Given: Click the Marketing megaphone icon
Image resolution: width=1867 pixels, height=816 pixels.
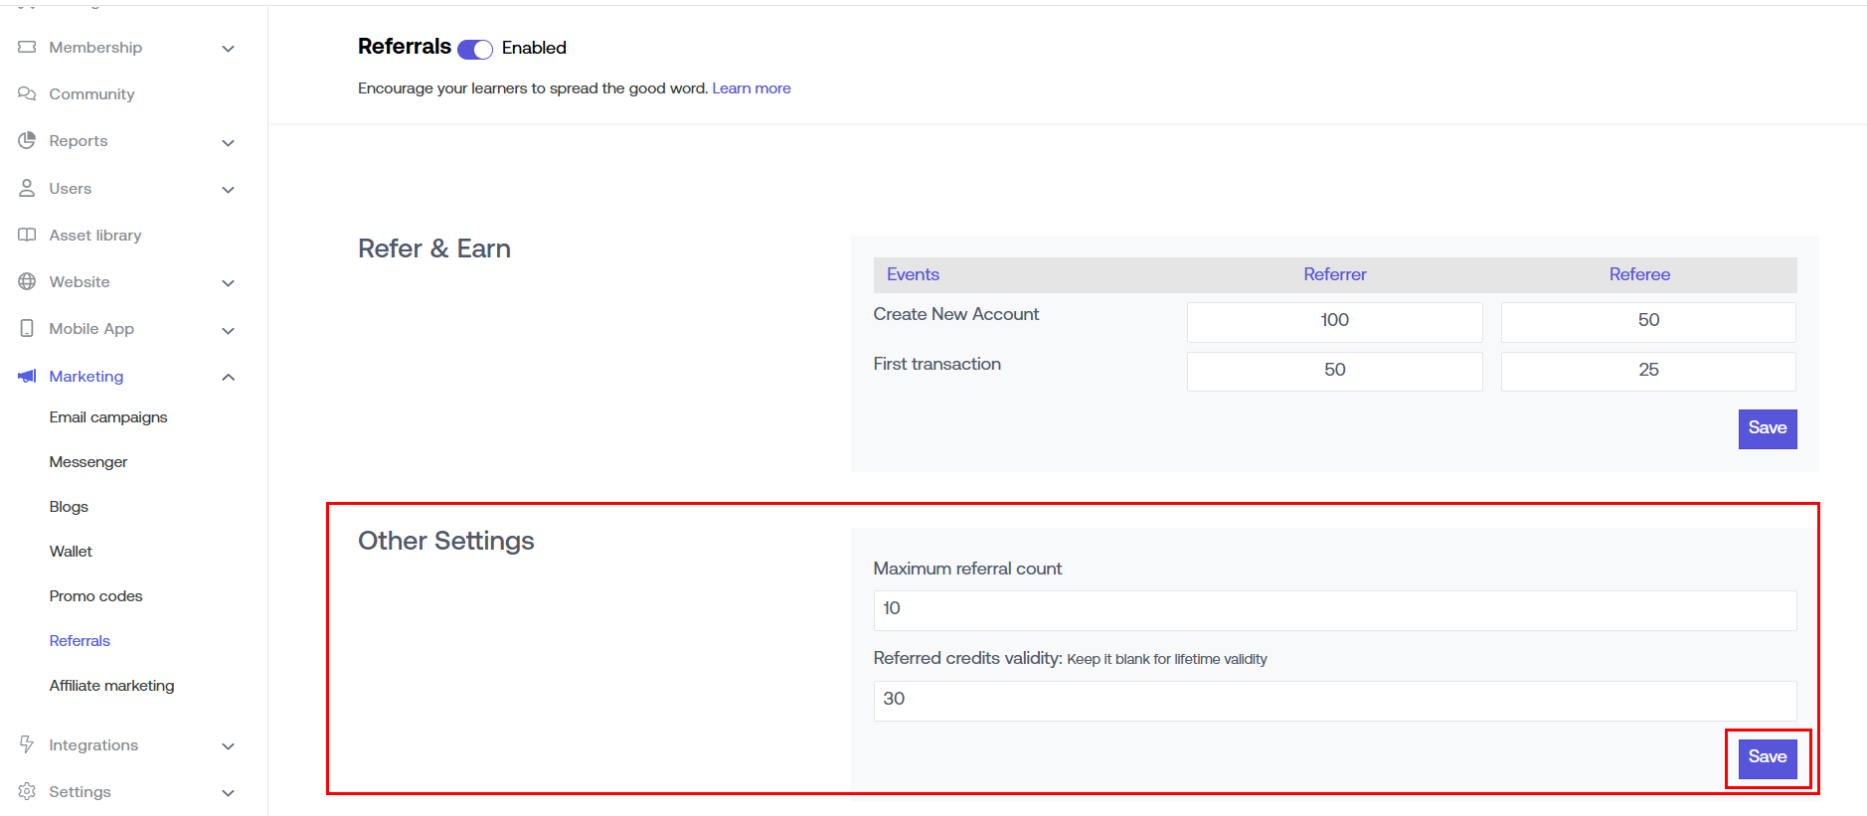Looking at the screenshot, I should point(27,376).
